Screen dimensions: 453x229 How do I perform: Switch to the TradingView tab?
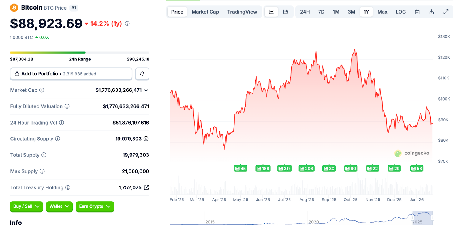pyautogui.click(x=242, y=12)
